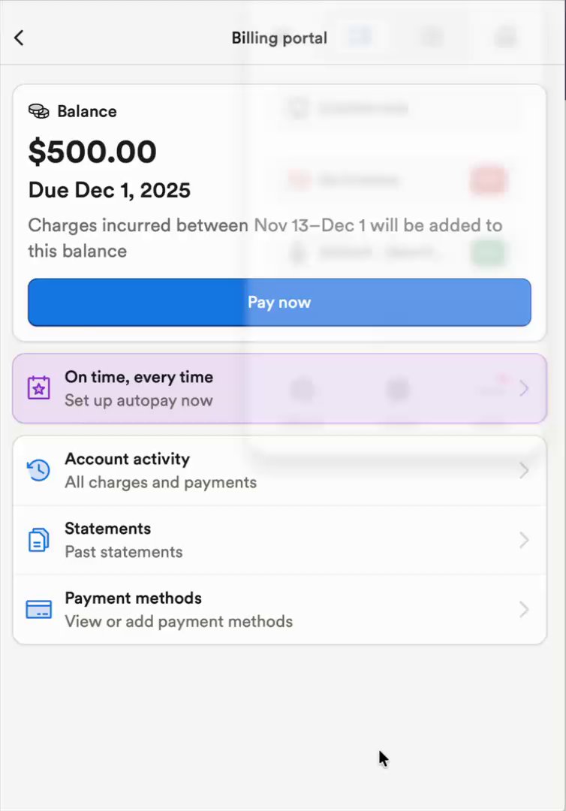566x811 pixels.
Task: Click the autopay calendar star icon
Action: [38, 388]
